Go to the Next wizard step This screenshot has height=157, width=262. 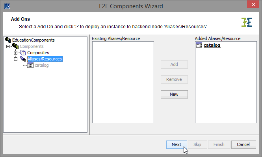click(176, 144)
